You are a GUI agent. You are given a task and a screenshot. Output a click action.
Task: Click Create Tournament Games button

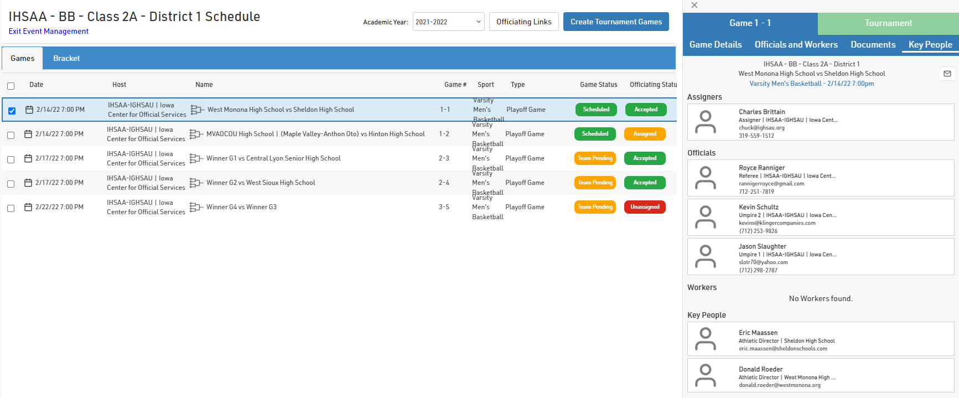(616, 22)
